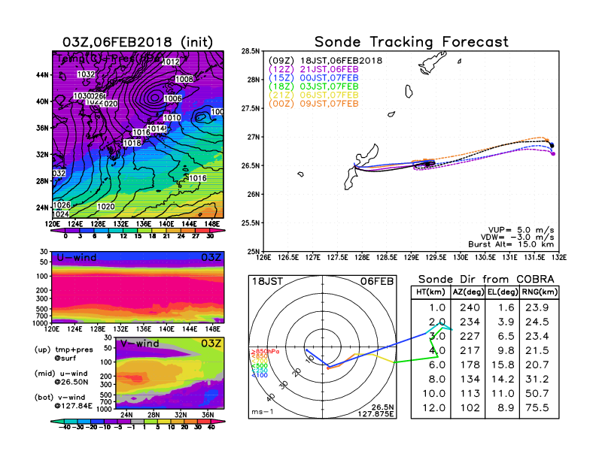Click the "03Z,06FEB2018 (init)" heading
Screen dimensions: 596x460
coord(138,42)
